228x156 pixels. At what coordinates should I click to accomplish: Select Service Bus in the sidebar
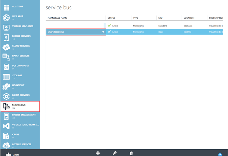(20, 106)
